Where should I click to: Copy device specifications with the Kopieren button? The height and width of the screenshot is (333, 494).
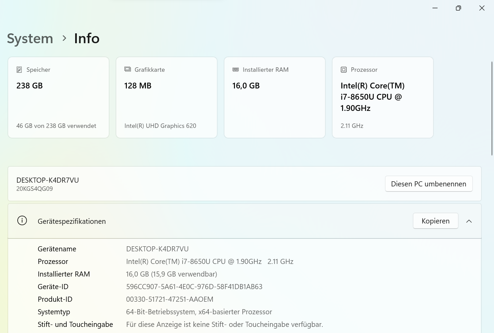pyautogui.click(x=436, y=221)
